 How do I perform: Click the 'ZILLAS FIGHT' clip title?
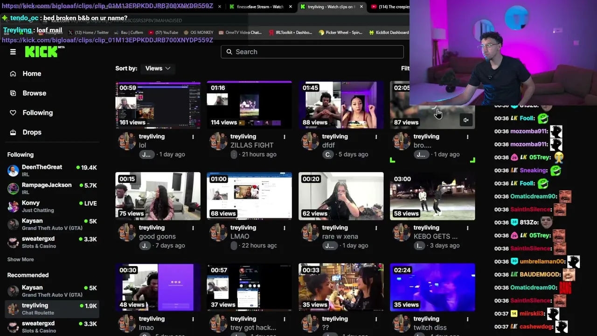(252, 145)
